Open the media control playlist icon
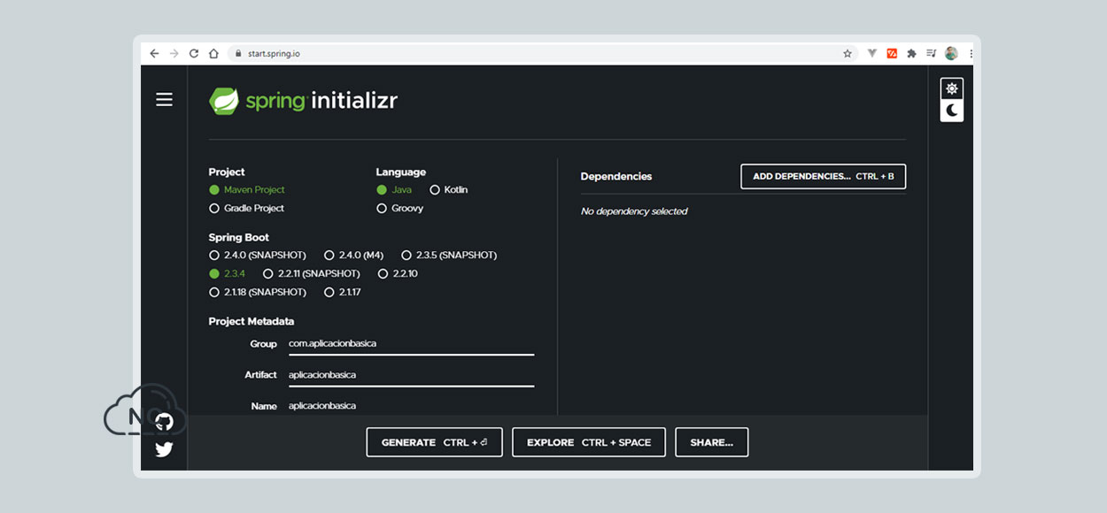The image size is (1107, 513). pyautogui.click(x=931, y=53)
